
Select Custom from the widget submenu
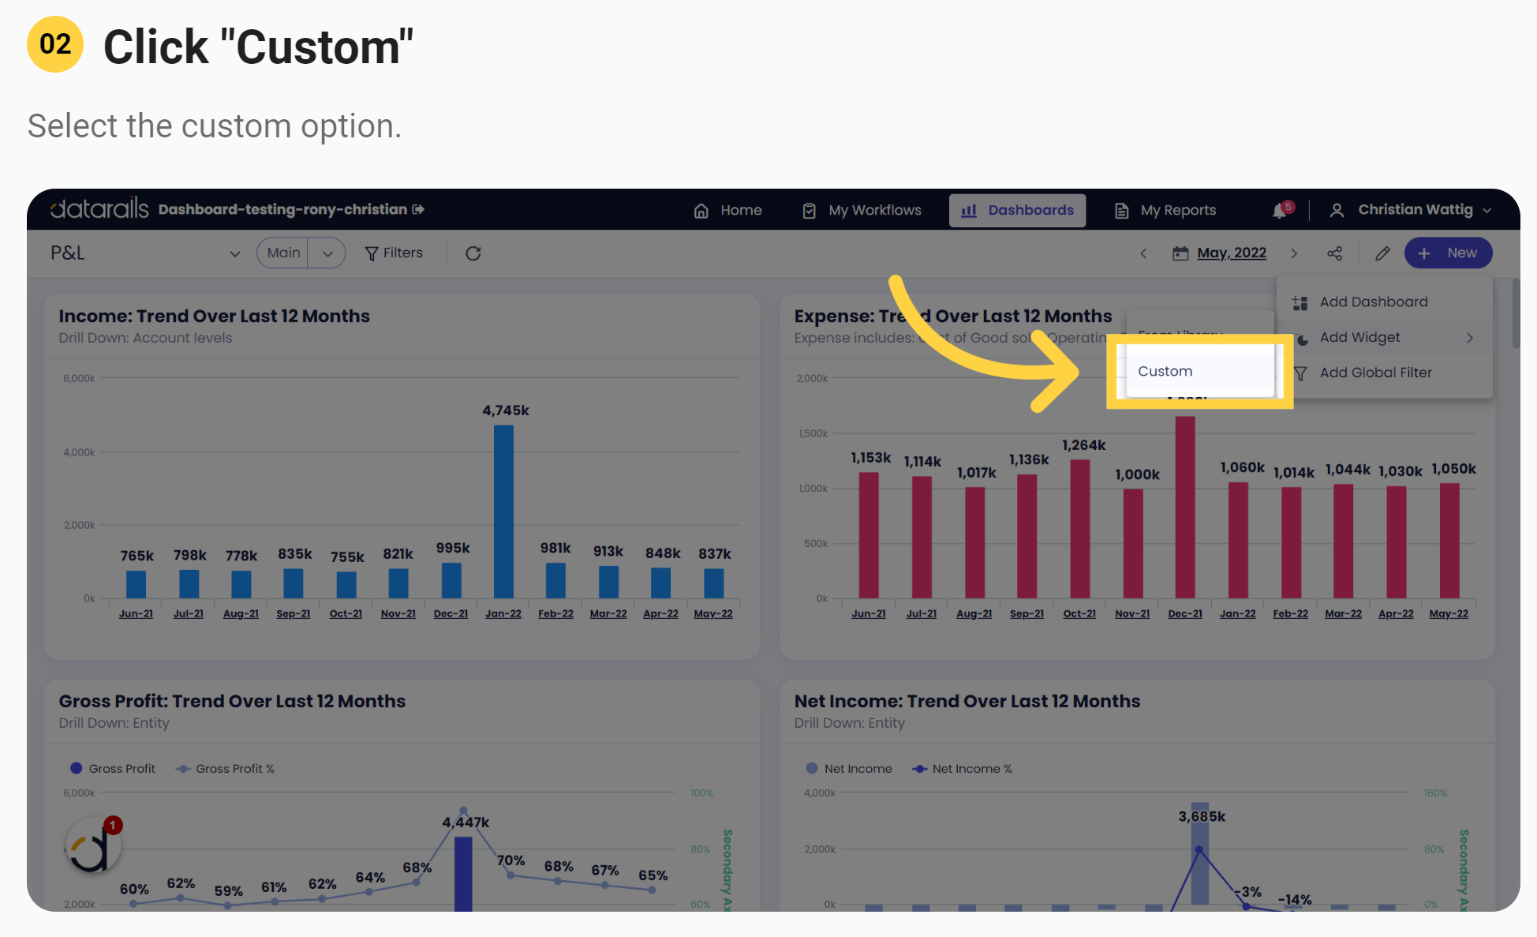tap(1165, 371)
